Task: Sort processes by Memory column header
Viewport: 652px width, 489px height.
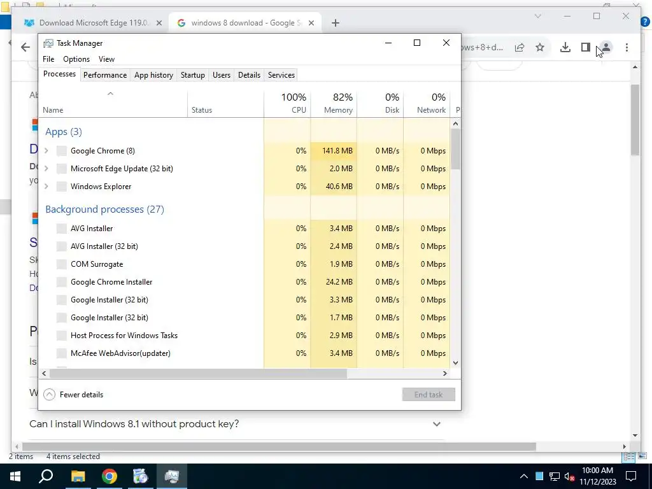Action: pyautogui.click(x=334, y=103)
